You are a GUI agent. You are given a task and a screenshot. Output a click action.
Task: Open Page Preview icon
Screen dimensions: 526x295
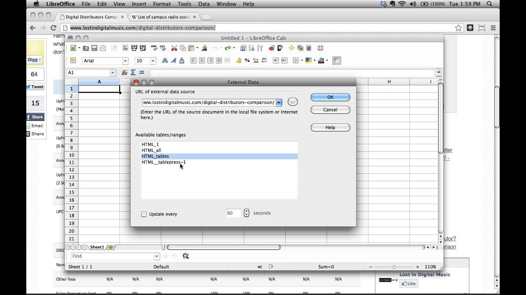pyautogui.click(x=143, y=48)
